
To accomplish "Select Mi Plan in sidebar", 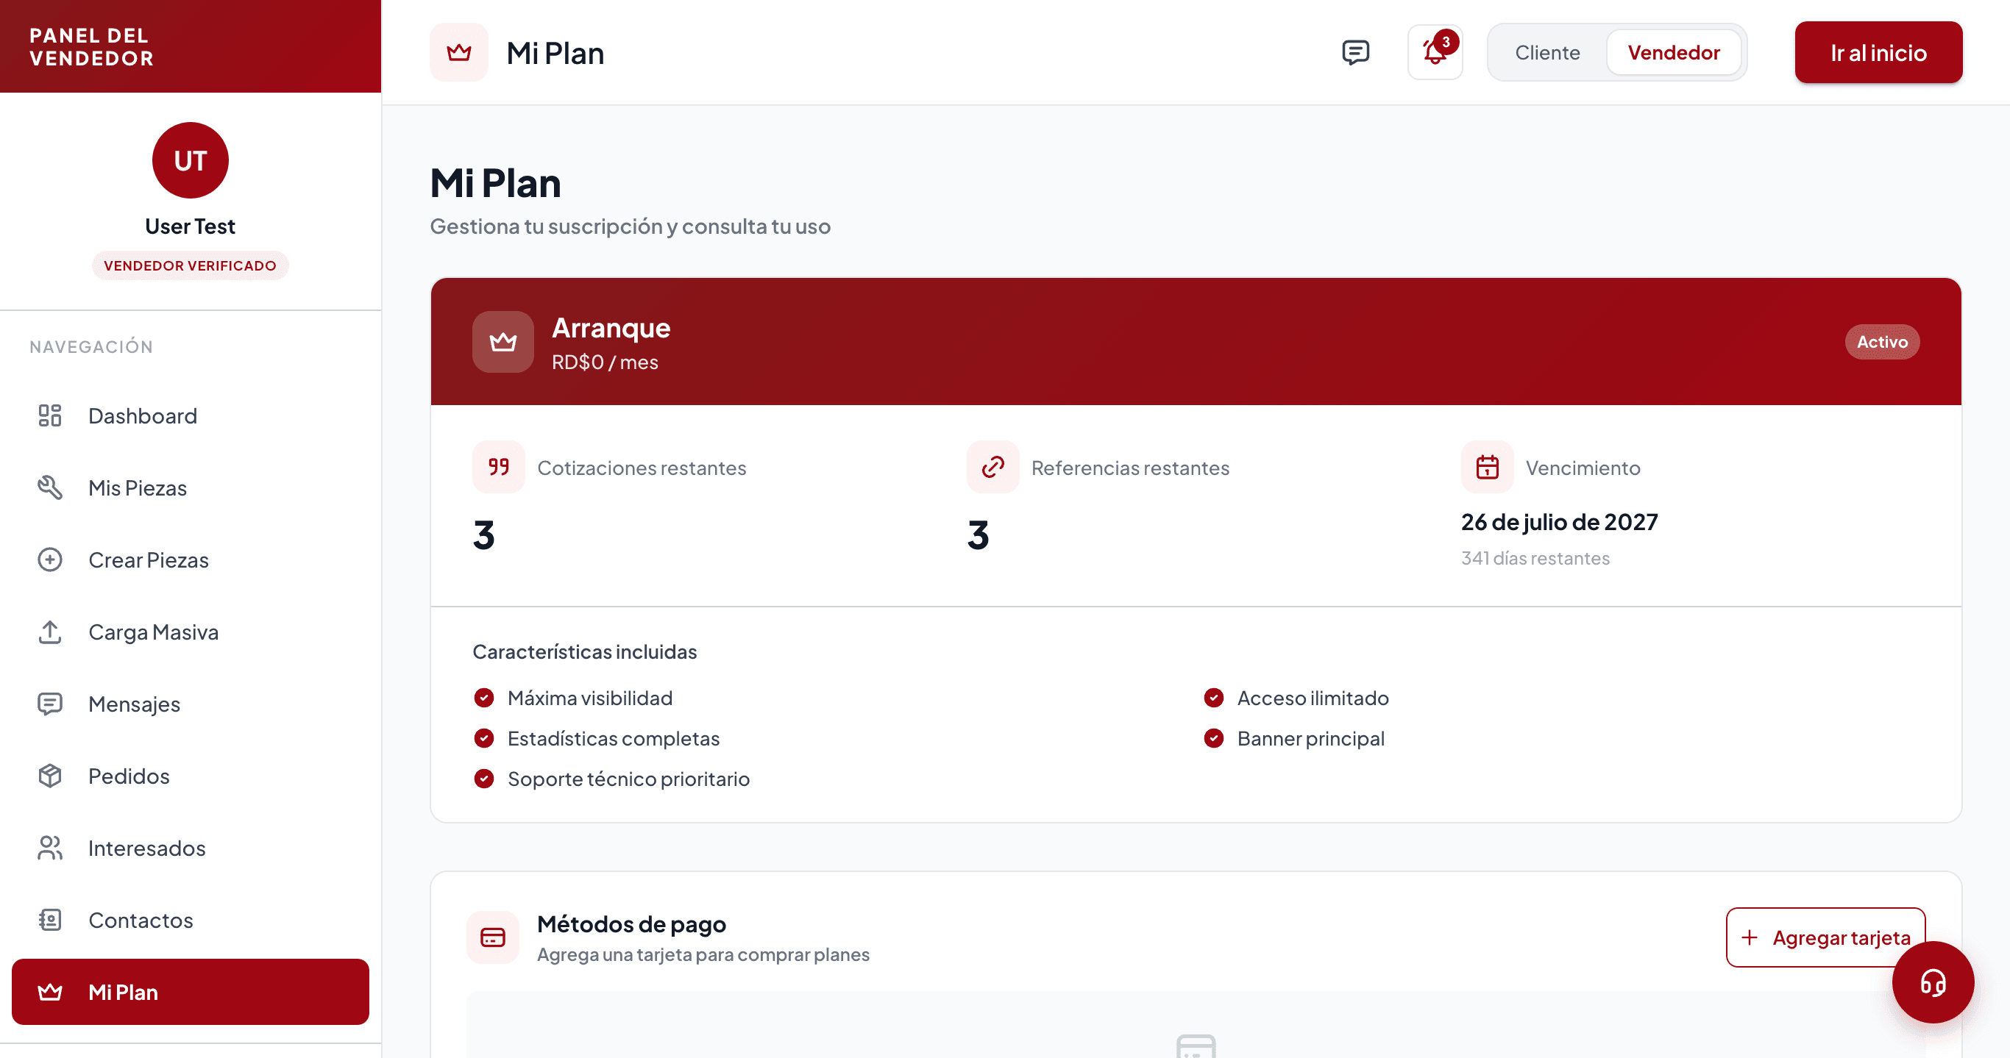I will coord(191,992).
